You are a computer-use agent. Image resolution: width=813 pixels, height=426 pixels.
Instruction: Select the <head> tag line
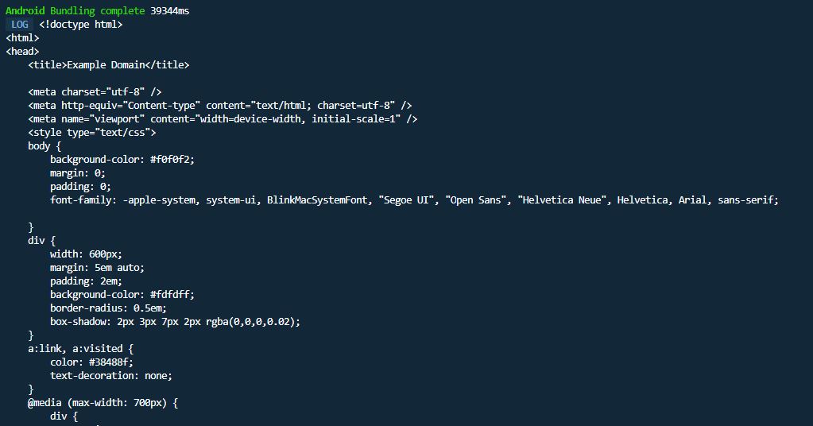coord(22,52)
